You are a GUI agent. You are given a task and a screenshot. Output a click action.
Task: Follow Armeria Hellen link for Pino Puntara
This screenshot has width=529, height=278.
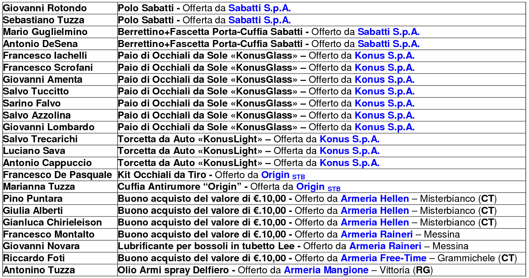375,199
